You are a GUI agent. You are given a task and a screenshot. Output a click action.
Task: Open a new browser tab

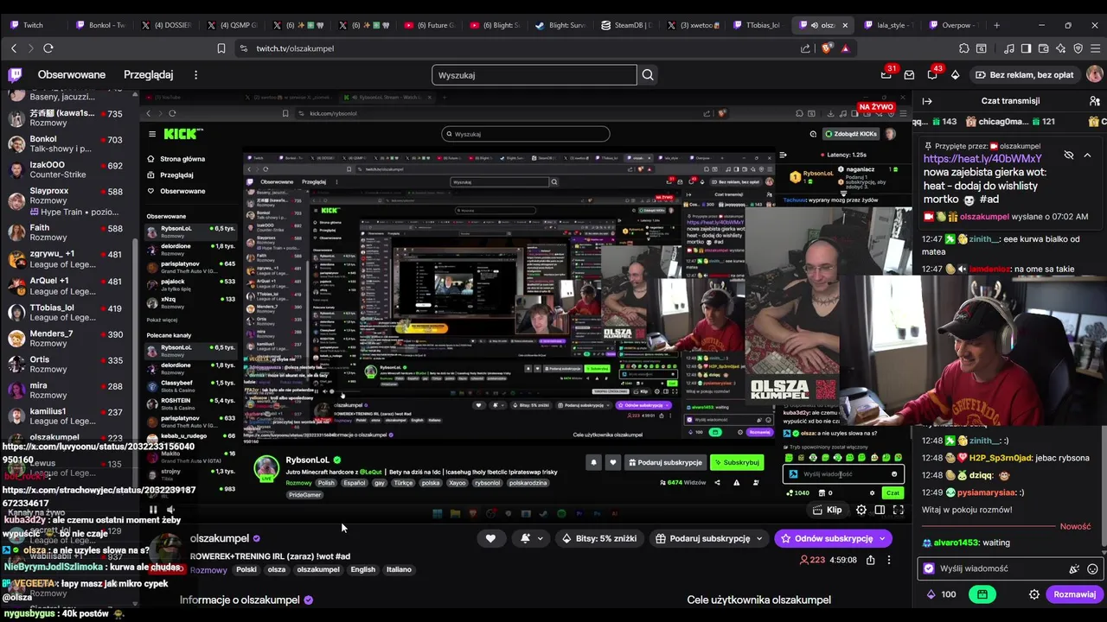pyautogui.click(x=996, y=25)
